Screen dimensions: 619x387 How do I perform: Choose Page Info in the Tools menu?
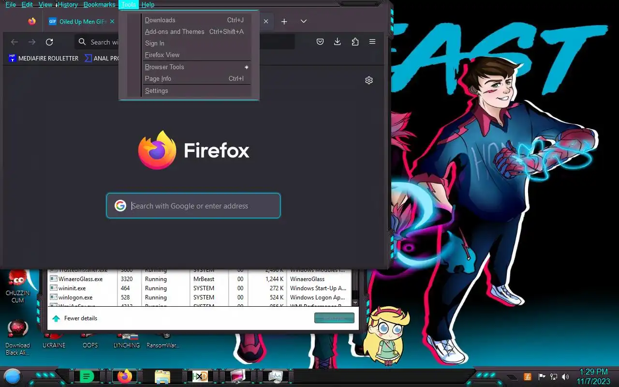(197, 78)
